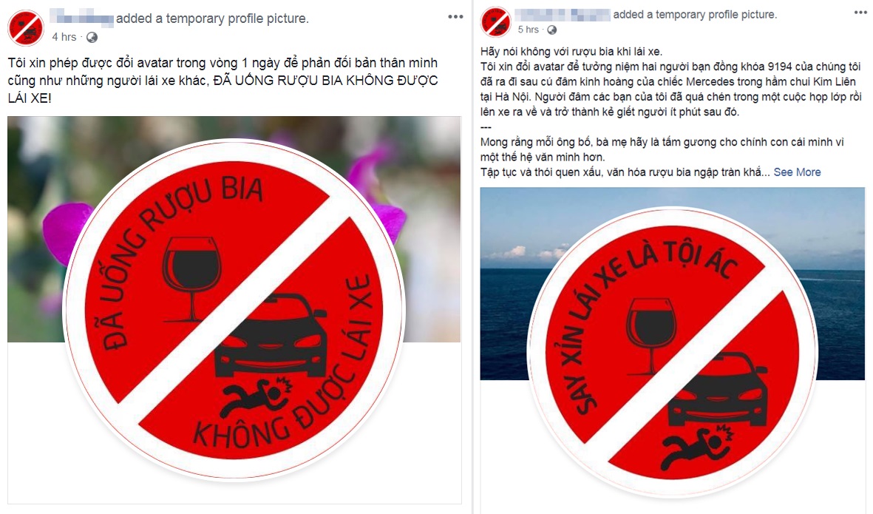The height and width of the screenshot is (514, 873).
Task: Click the blurred author name in left post
Action: point(82,17)
